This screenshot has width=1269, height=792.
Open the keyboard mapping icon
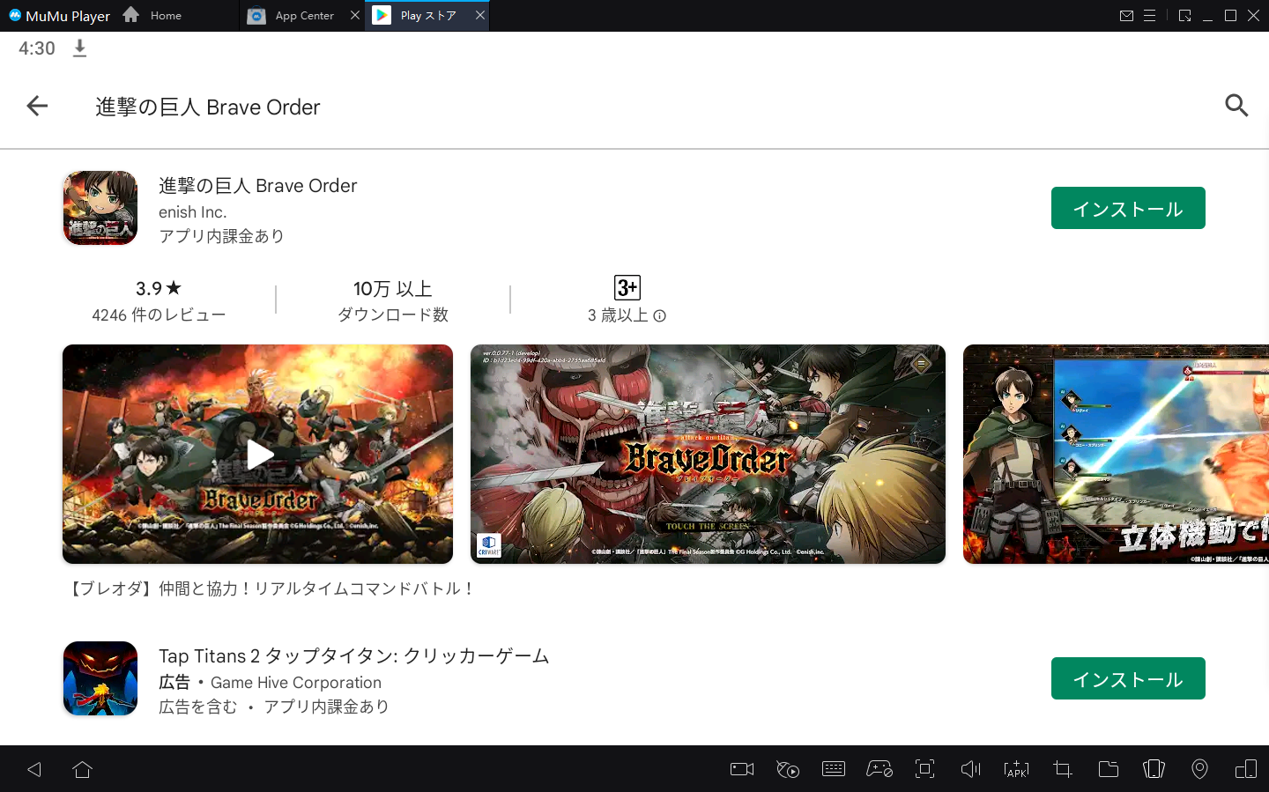[834, 769]
